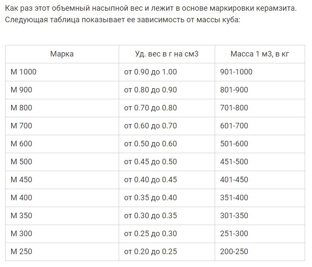Click the "451-500" mass cell
Viewport: 312px width, 267px height.
click(x=234, y=162)
